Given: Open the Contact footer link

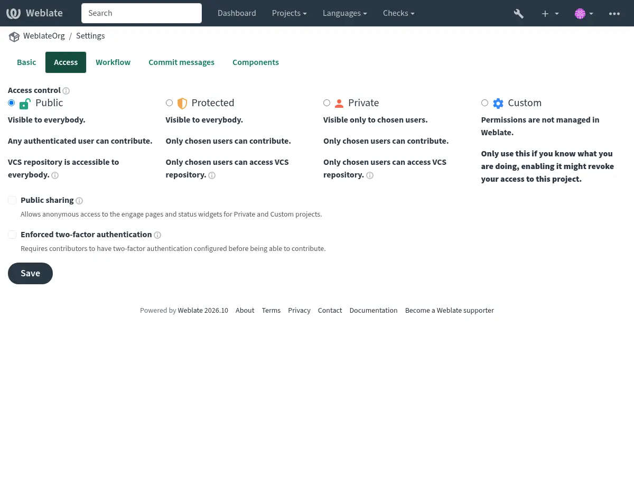Looking at the screenshot, I should pyautogui.click(x=330, y=311).
